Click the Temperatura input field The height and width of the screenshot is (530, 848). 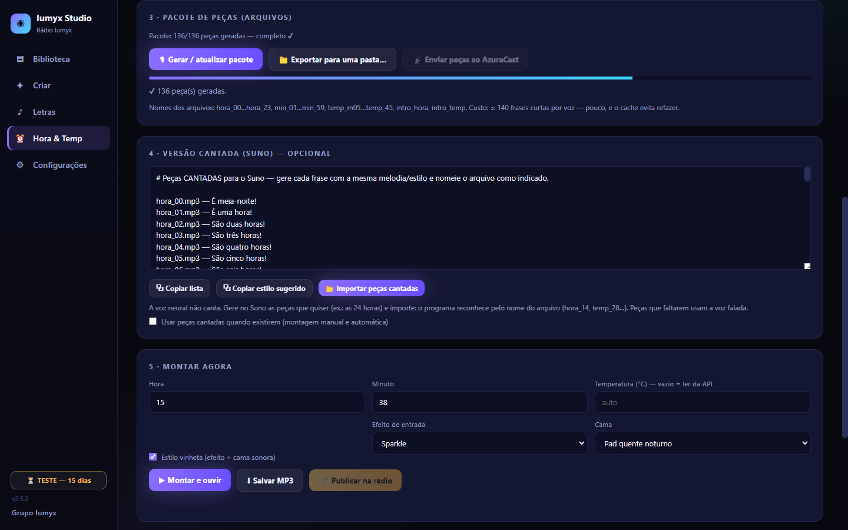(x=703, y=402)
